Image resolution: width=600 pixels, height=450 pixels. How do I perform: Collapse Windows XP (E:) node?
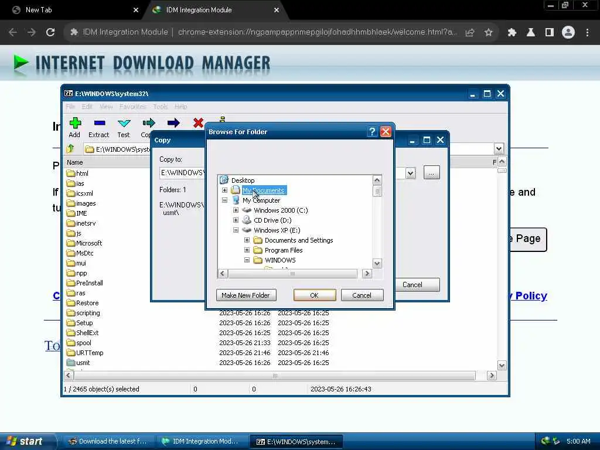[236, 230]
